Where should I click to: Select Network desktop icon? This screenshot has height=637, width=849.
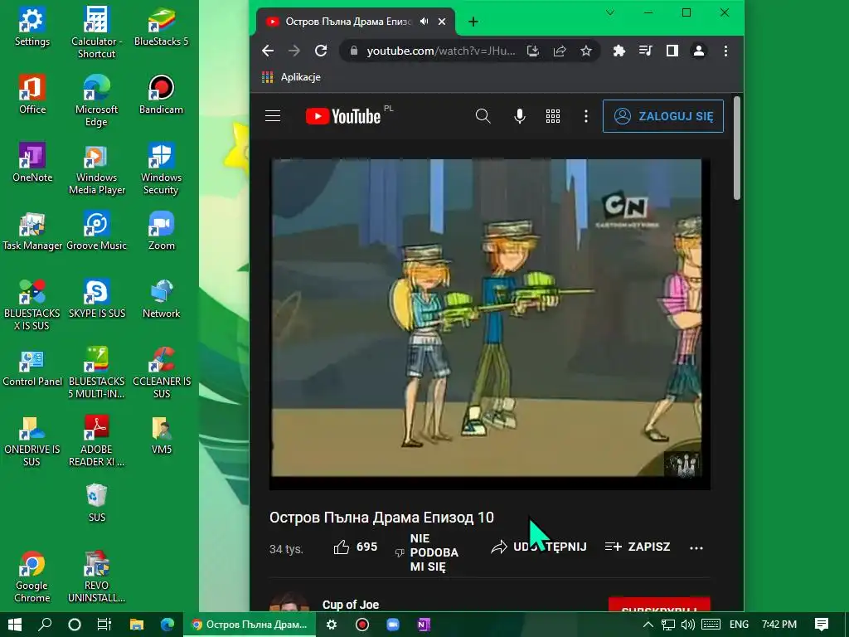pos(161,299)
